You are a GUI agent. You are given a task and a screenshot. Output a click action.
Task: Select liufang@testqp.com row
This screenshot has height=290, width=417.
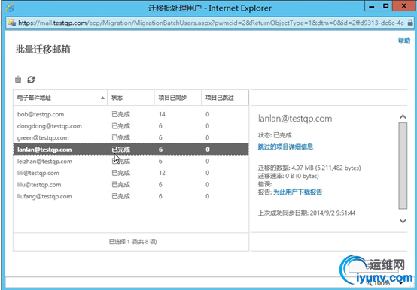click(x=131, y=196)
